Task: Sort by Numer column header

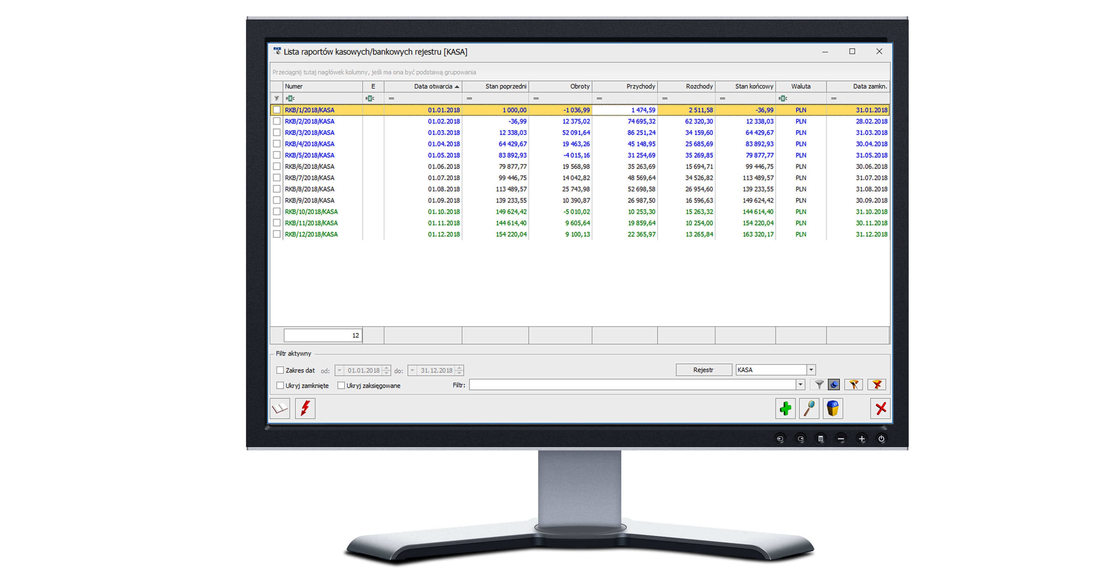Action: tap(323, 86)
